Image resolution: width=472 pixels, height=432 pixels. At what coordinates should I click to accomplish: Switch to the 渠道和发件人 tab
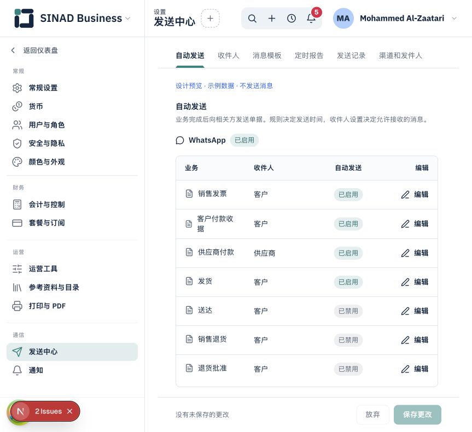coord(400,56)
